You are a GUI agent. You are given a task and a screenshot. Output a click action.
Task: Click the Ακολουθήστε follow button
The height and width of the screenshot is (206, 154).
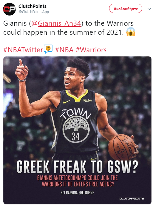(126, 8)
